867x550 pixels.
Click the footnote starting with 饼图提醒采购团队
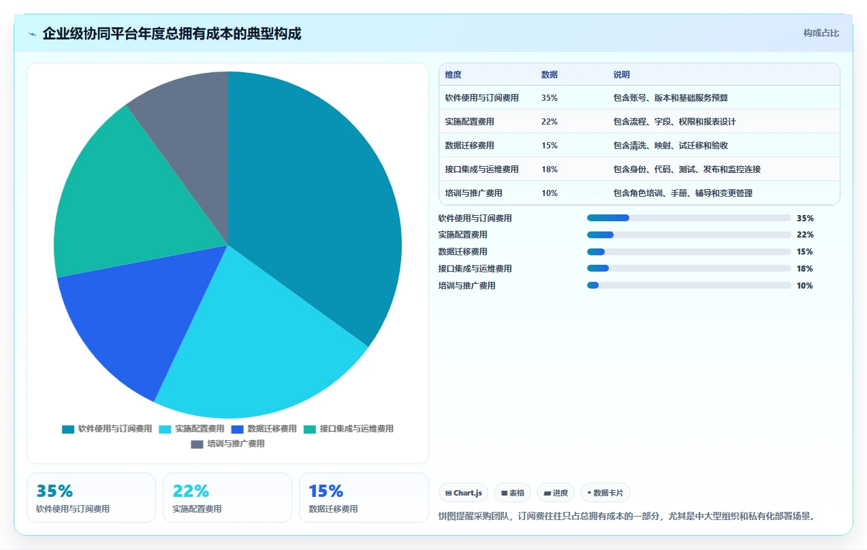(x=627, y=516)
